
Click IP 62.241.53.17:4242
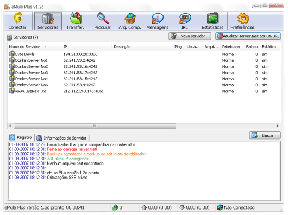(80, 73)
